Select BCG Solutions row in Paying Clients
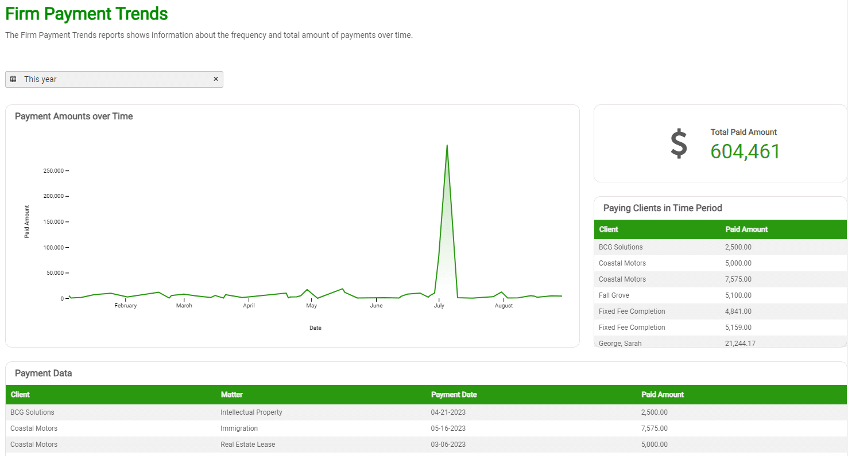This screenshot has width=848, height=456. [x=621, y=247]
